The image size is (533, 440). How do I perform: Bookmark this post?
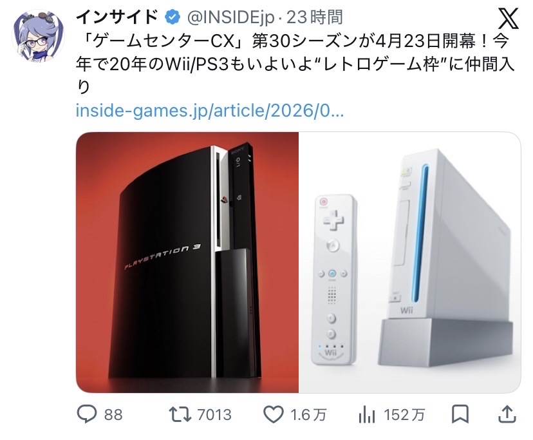click(x=460, y=414)
